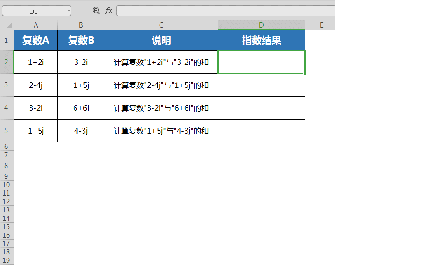Viewport: 431px width, 268px height.
Task: Select cell B5 containing 4-3j
Action: (x=81, y=131)
